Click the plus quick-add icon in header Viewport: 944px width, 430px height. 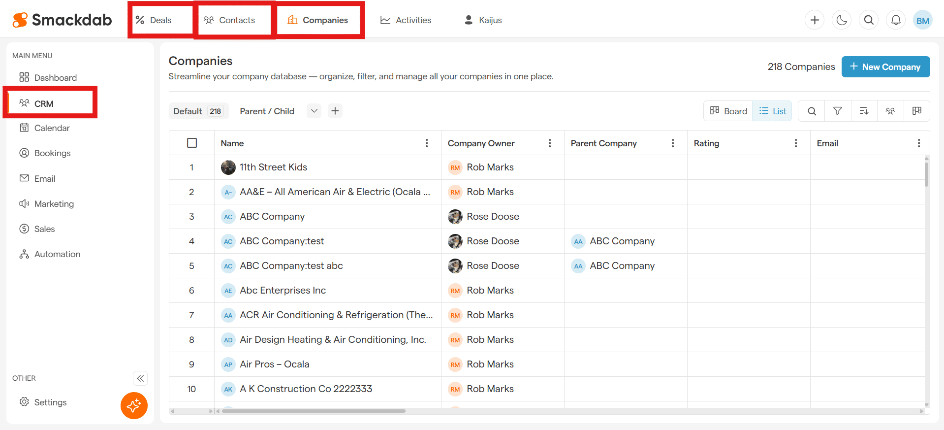815,20
